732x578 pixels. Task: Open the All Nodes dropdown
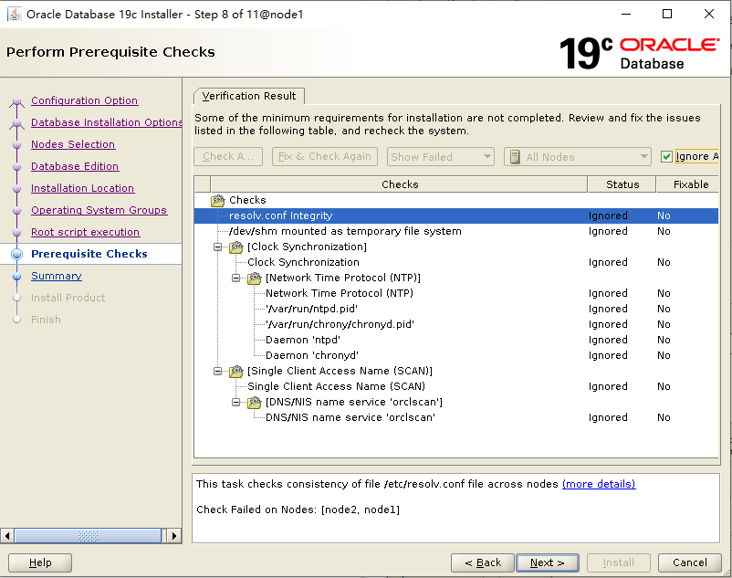click(577, 157)
